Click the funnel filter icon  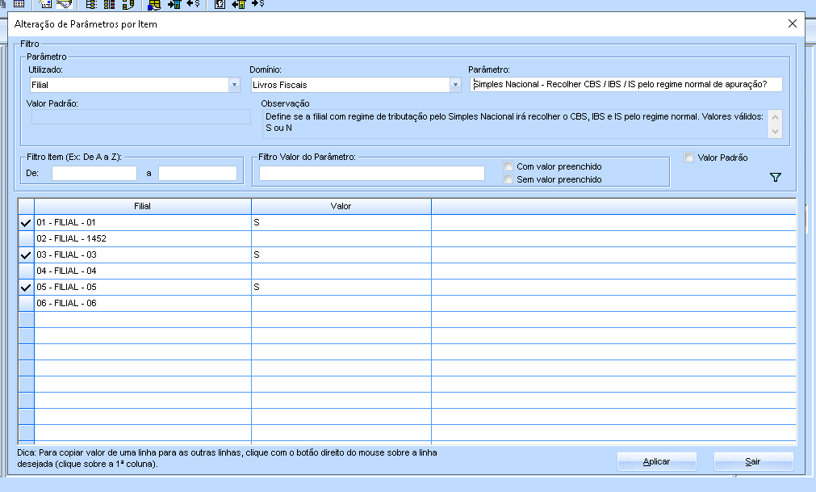pos(776,178)
